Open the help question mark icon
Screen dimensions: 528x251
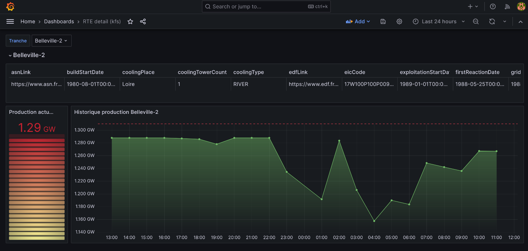coord(493,7)
